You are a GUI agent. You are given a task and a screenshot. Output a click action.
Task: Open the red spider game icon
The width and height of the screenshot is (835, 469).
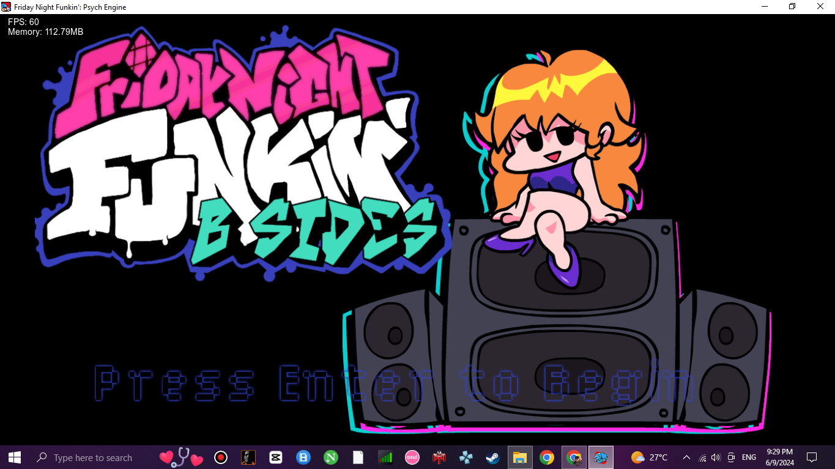click(x=439, y=457)
